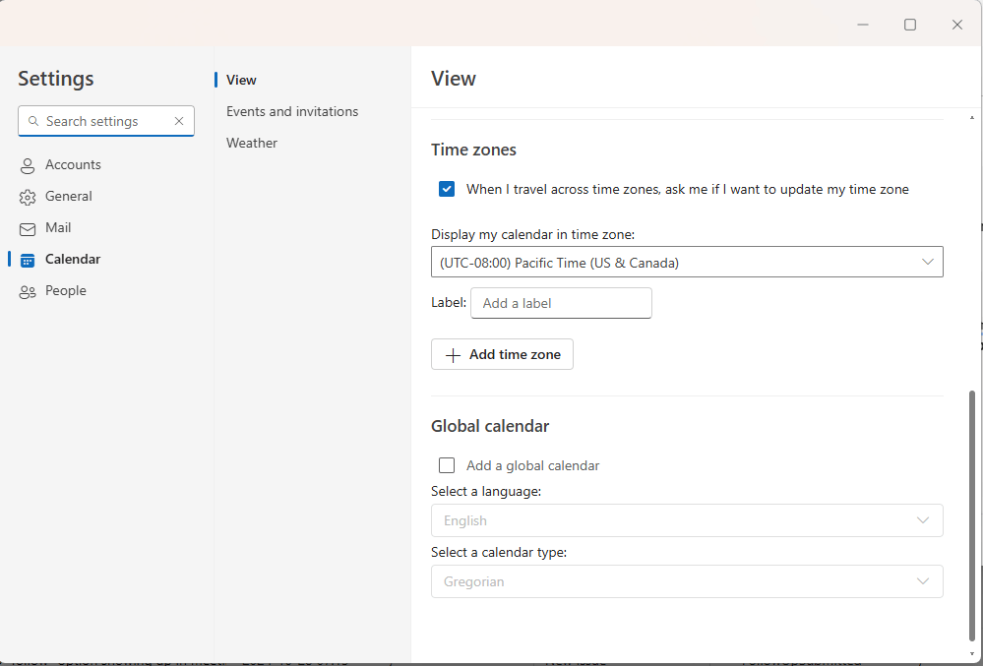The image size is (983, 666).
Task: Uncheck the travel across time zones checkbox
Action: coord(447,189)
